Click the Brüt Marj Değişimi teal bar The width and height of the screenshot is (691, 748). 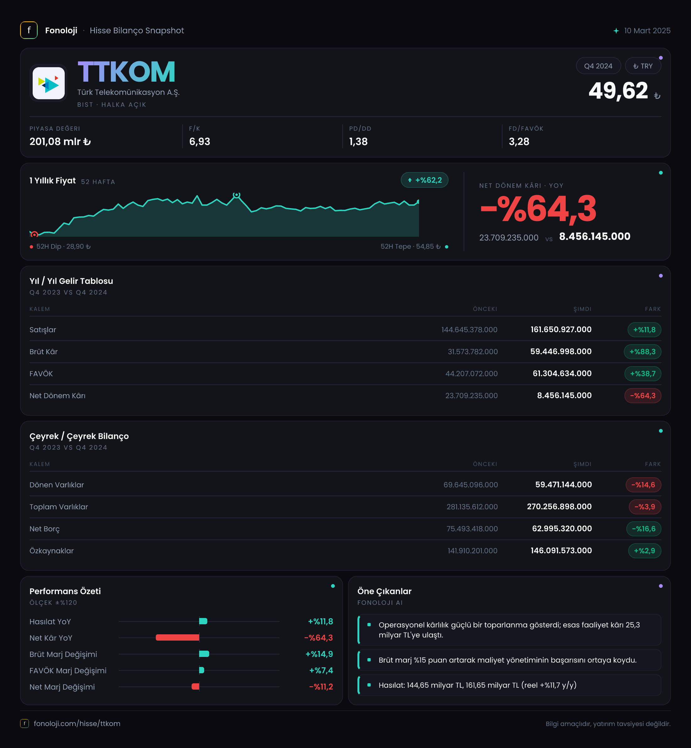tap(204, 654)
